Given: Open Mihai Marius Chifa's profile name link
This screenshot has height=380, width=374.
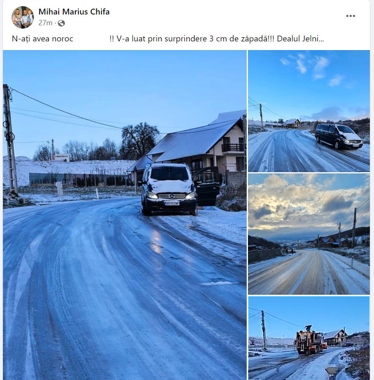Looking at the screenshot, I should tap(74, 12).
